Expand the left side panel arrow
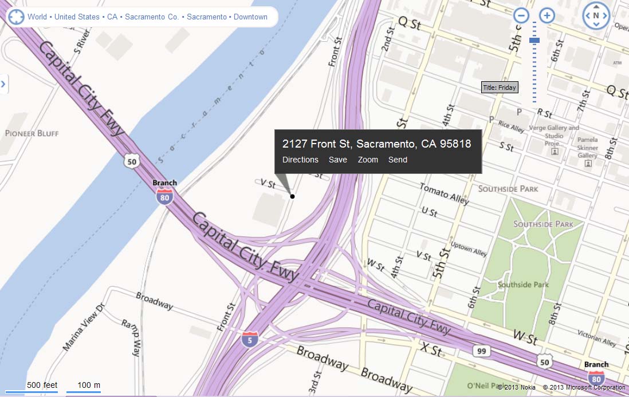This screenshot has height=397, width=629. pos(3,84)
